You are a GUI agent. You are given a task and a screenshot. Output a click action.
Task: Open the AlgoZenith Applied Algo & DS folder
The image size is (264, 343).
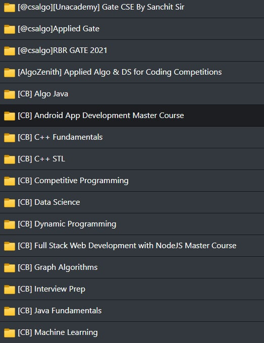(132, 72)
